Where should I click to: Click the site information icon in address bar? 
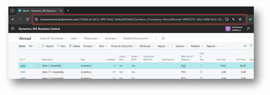point(36,19)
